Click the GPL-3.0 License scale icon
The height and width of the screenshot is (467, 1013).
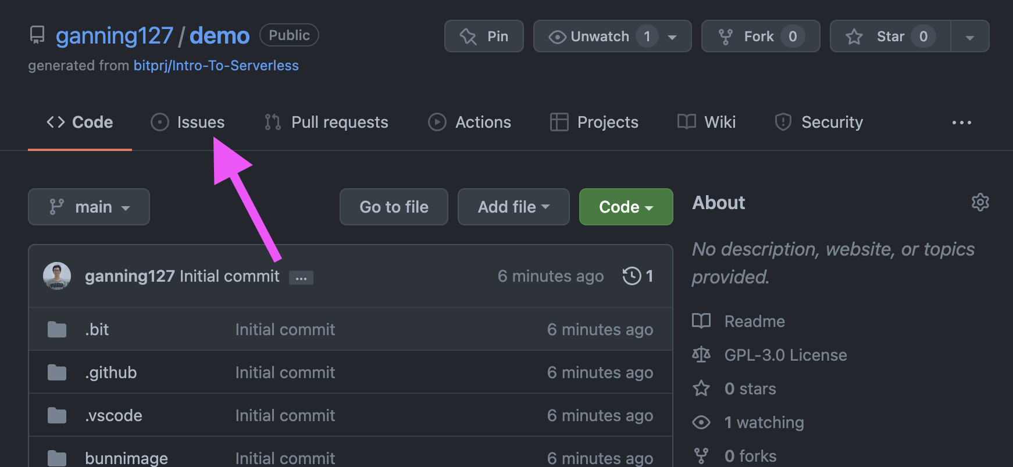701,355
